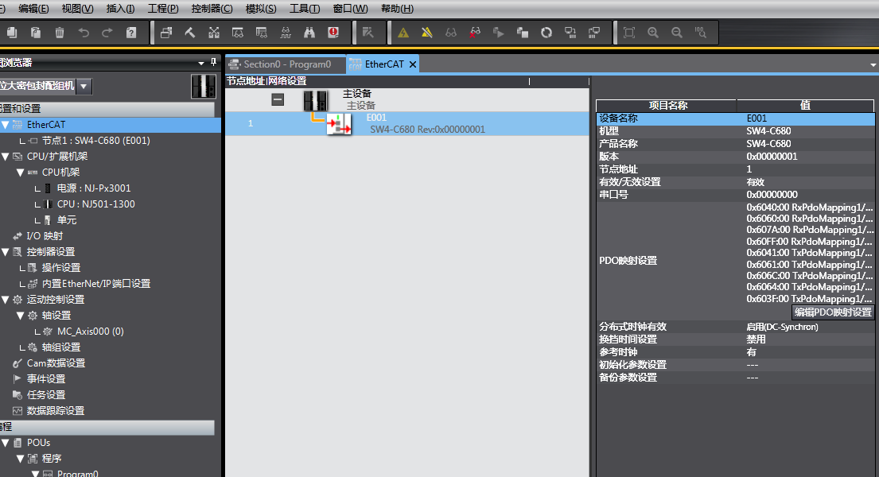Click the circular synchronize icon in the toolbar
879x477 pixels.
coord(546,33)
